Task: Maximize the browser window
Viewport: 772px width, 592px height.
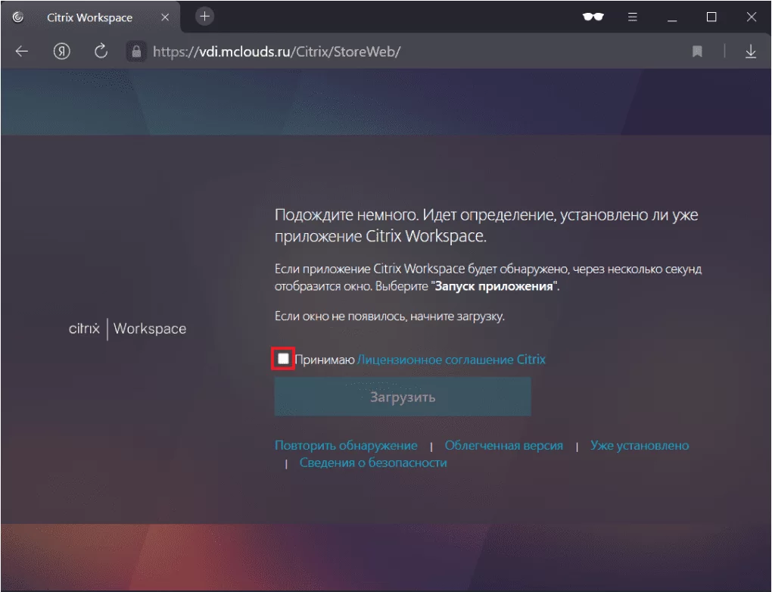Action: point(711,17)
